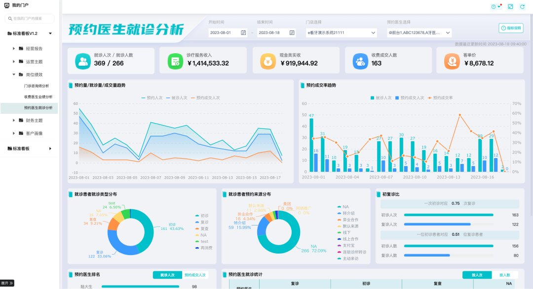Expand the 客户画像 folder arrow
The image size is (533, 289).
click(14, 133)
